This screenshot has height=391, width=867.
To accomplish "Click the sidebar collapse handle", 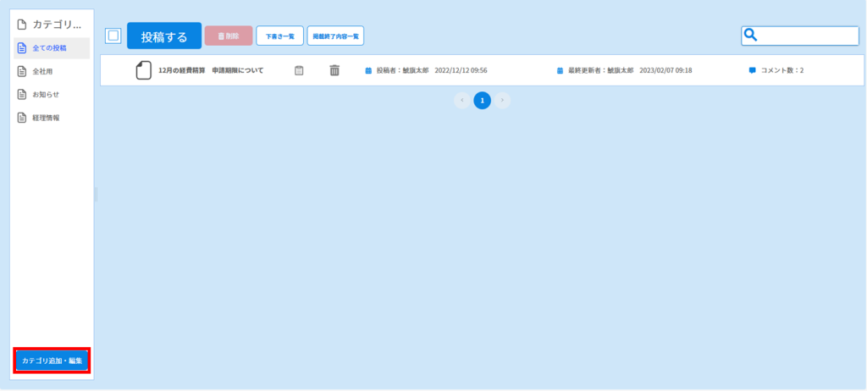I will click(96, 194).
